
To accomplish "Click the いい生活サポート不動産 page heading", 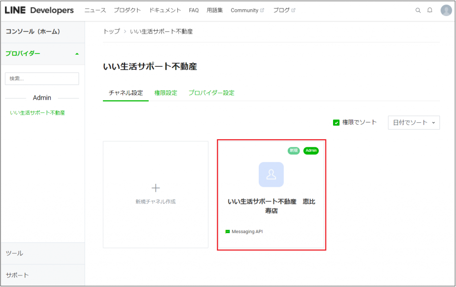I will tap(150, 66).
